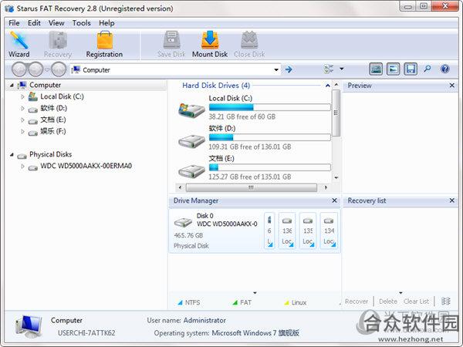Image resolution: width=463 pixels, height=347 pixels.
Task: Select Local Disk (C:) drive icon in drives list
Action: (191, 110)
